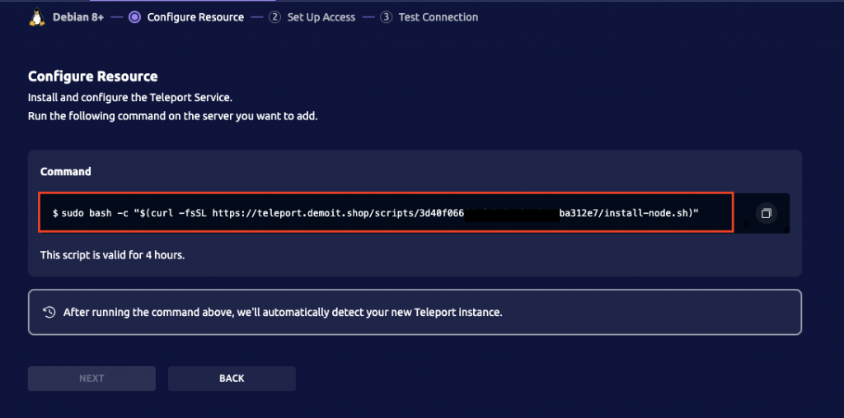This screenshot has width=844, height=418.
Task: Click the circled number 2 step badge
Action: point(275,17)
